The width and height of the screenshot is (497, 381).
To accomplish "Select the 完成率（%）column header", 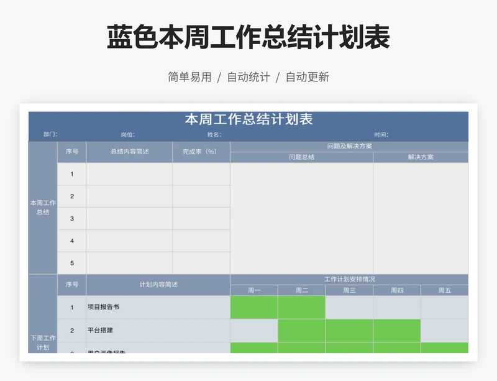I will [x=201, y=152].
